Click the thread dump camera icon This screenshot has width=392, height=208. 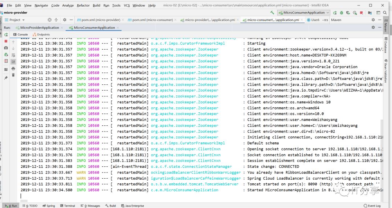6,48
